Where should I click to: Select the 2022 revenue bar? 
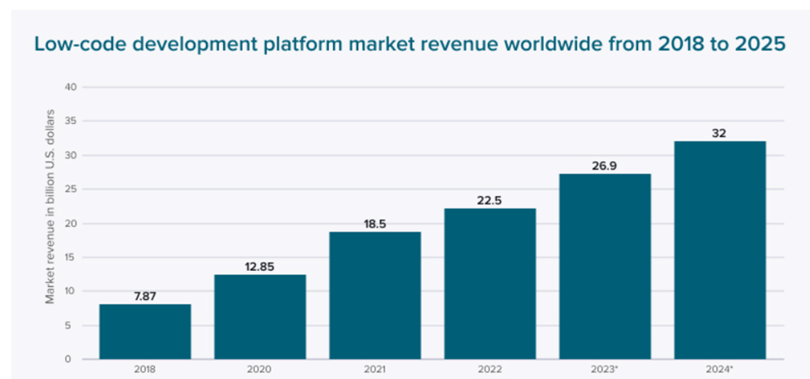pyautogui.click(x=490, y=283)
